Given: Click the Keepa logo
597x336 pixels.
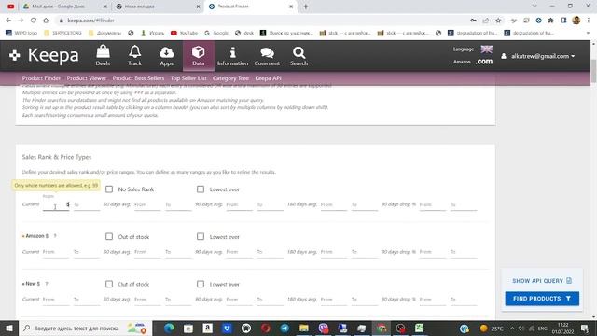Looking at the screenshot, I should [x=44, y=56].
